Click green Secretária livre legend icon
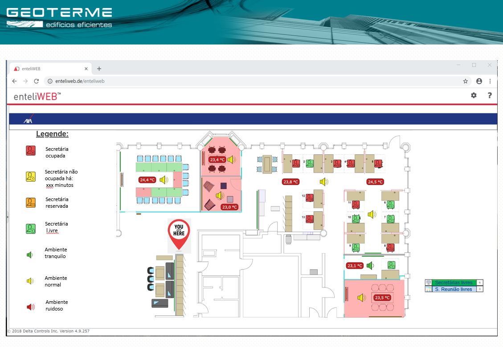This screenshot has width=503, height=347. coord(30,229)
